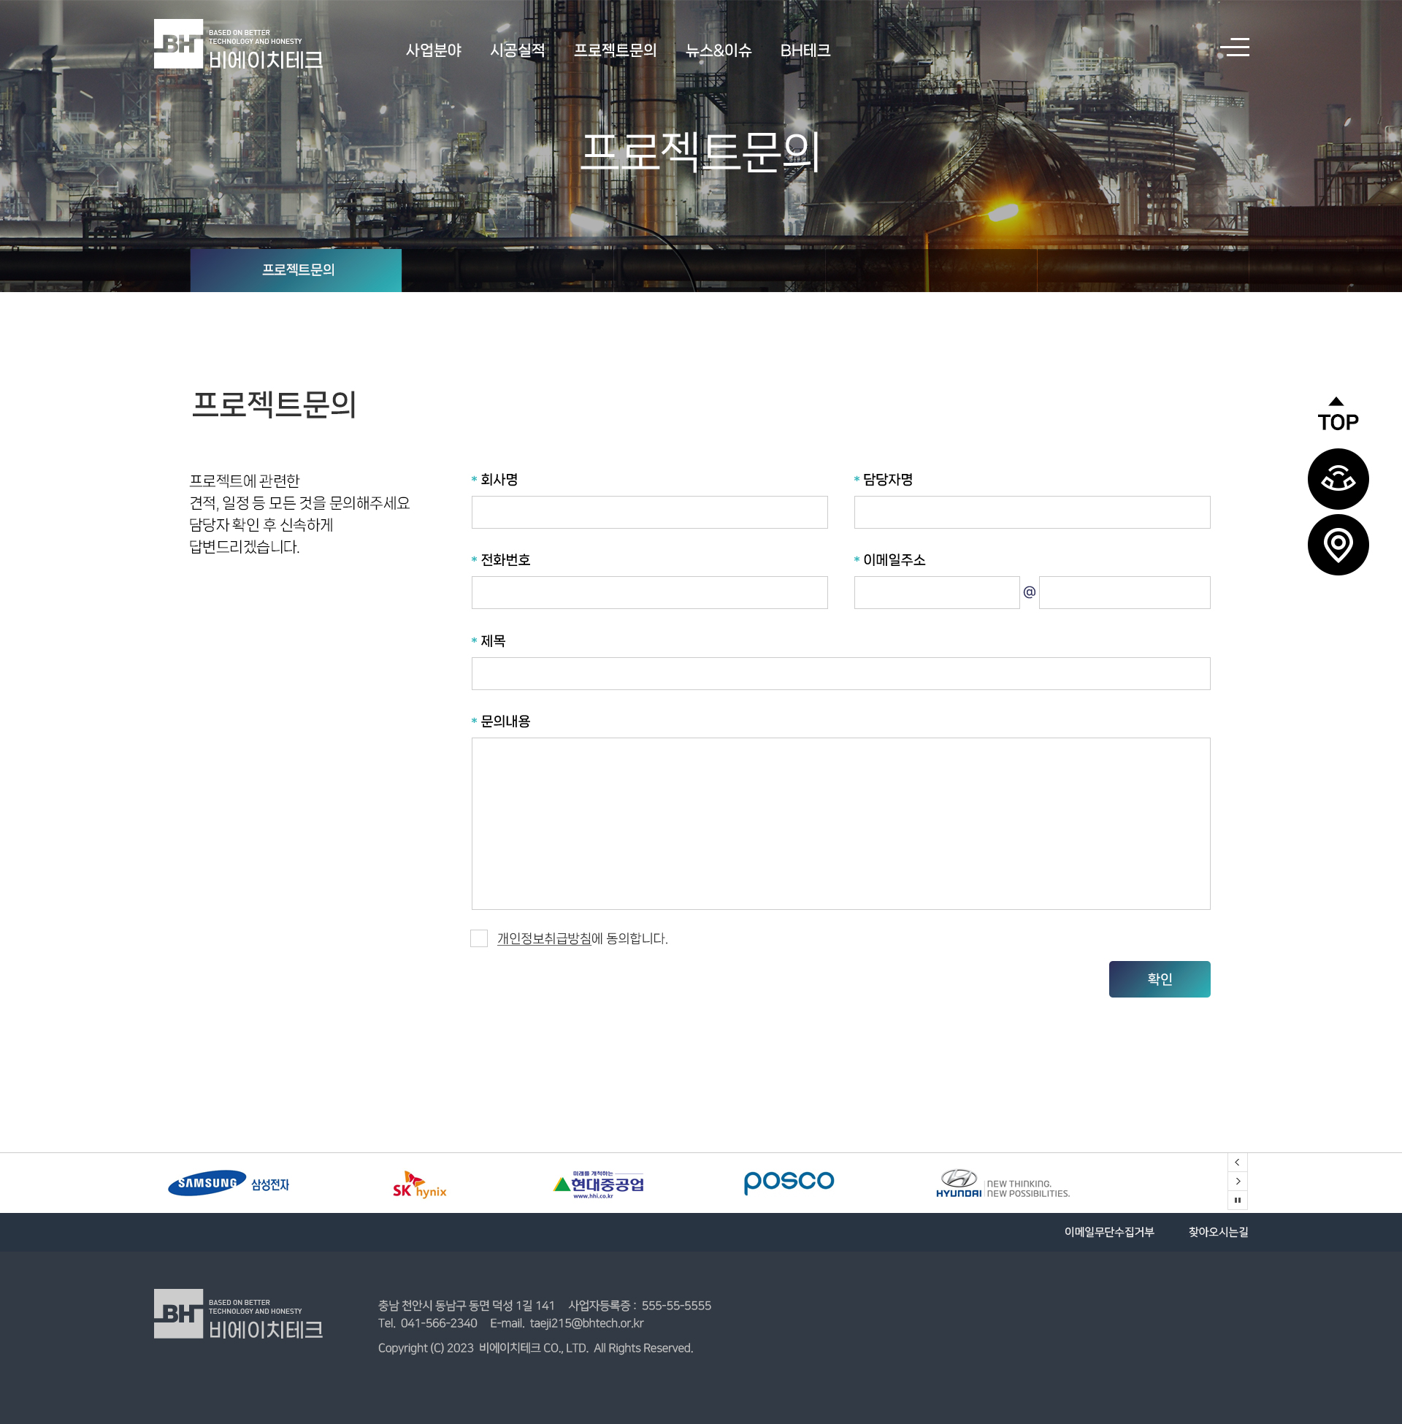Click the footer BH 비에이치테크 logo
Screen dimensions: 1402x1424
point(238,1314)
